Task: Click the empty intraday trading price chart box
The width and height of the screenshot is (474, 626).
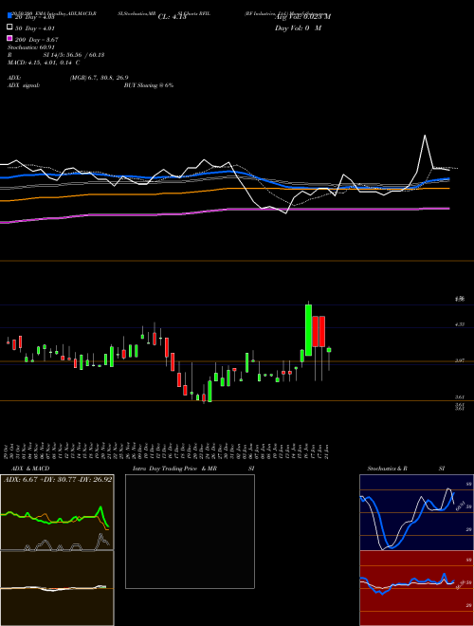Action: click(190, 531)
